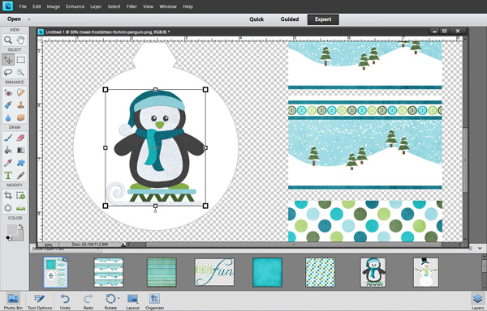The height and width of the screenshot is (311, 487).
Task: Open the Layer menu
Action: coord(96,6)
